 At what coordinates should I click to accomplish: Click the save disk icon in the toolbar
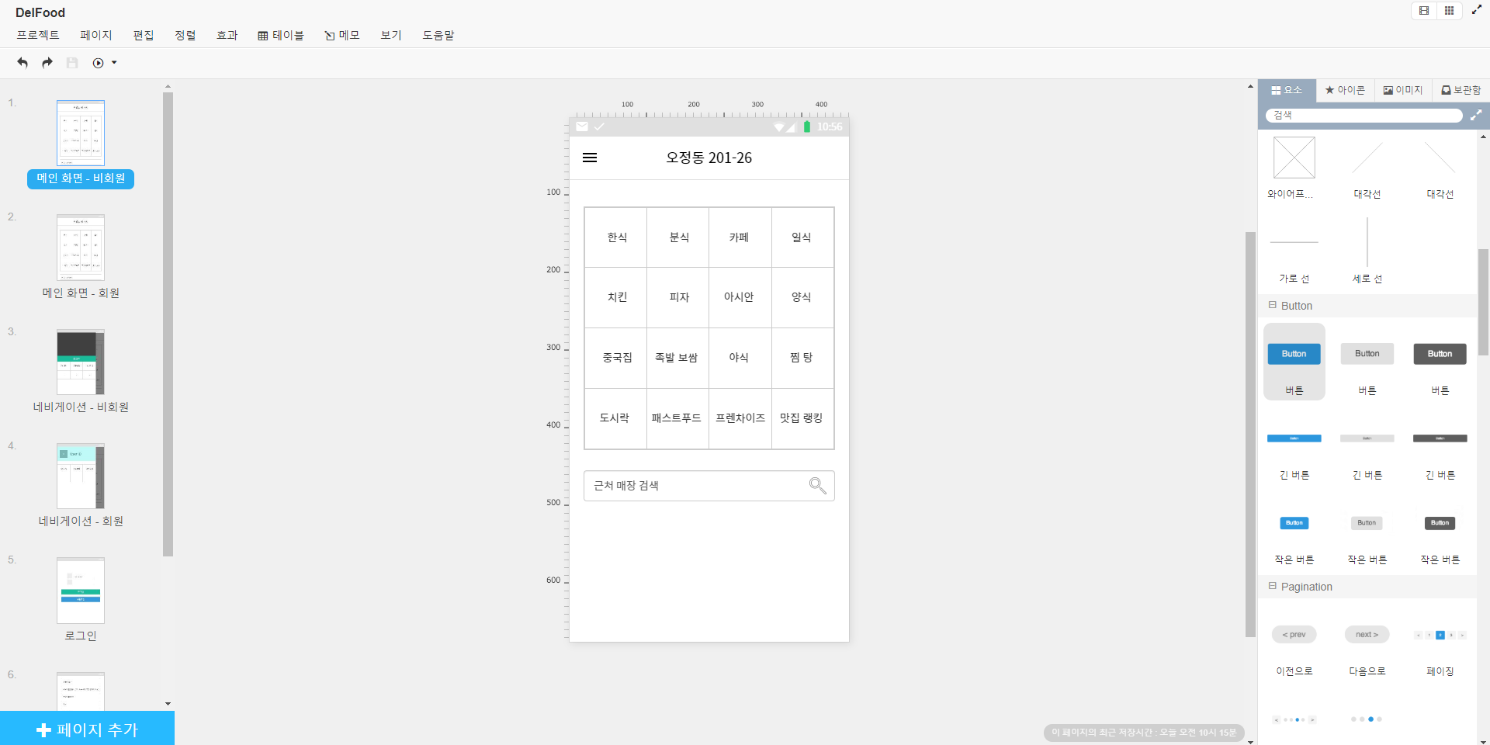(72, 63)
